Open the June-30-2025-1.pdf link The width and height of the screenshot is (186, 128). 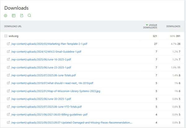pos(41,99)
